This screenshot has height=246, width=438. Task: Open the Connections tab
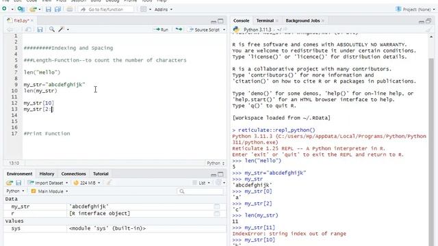click(x=73, y=174)
